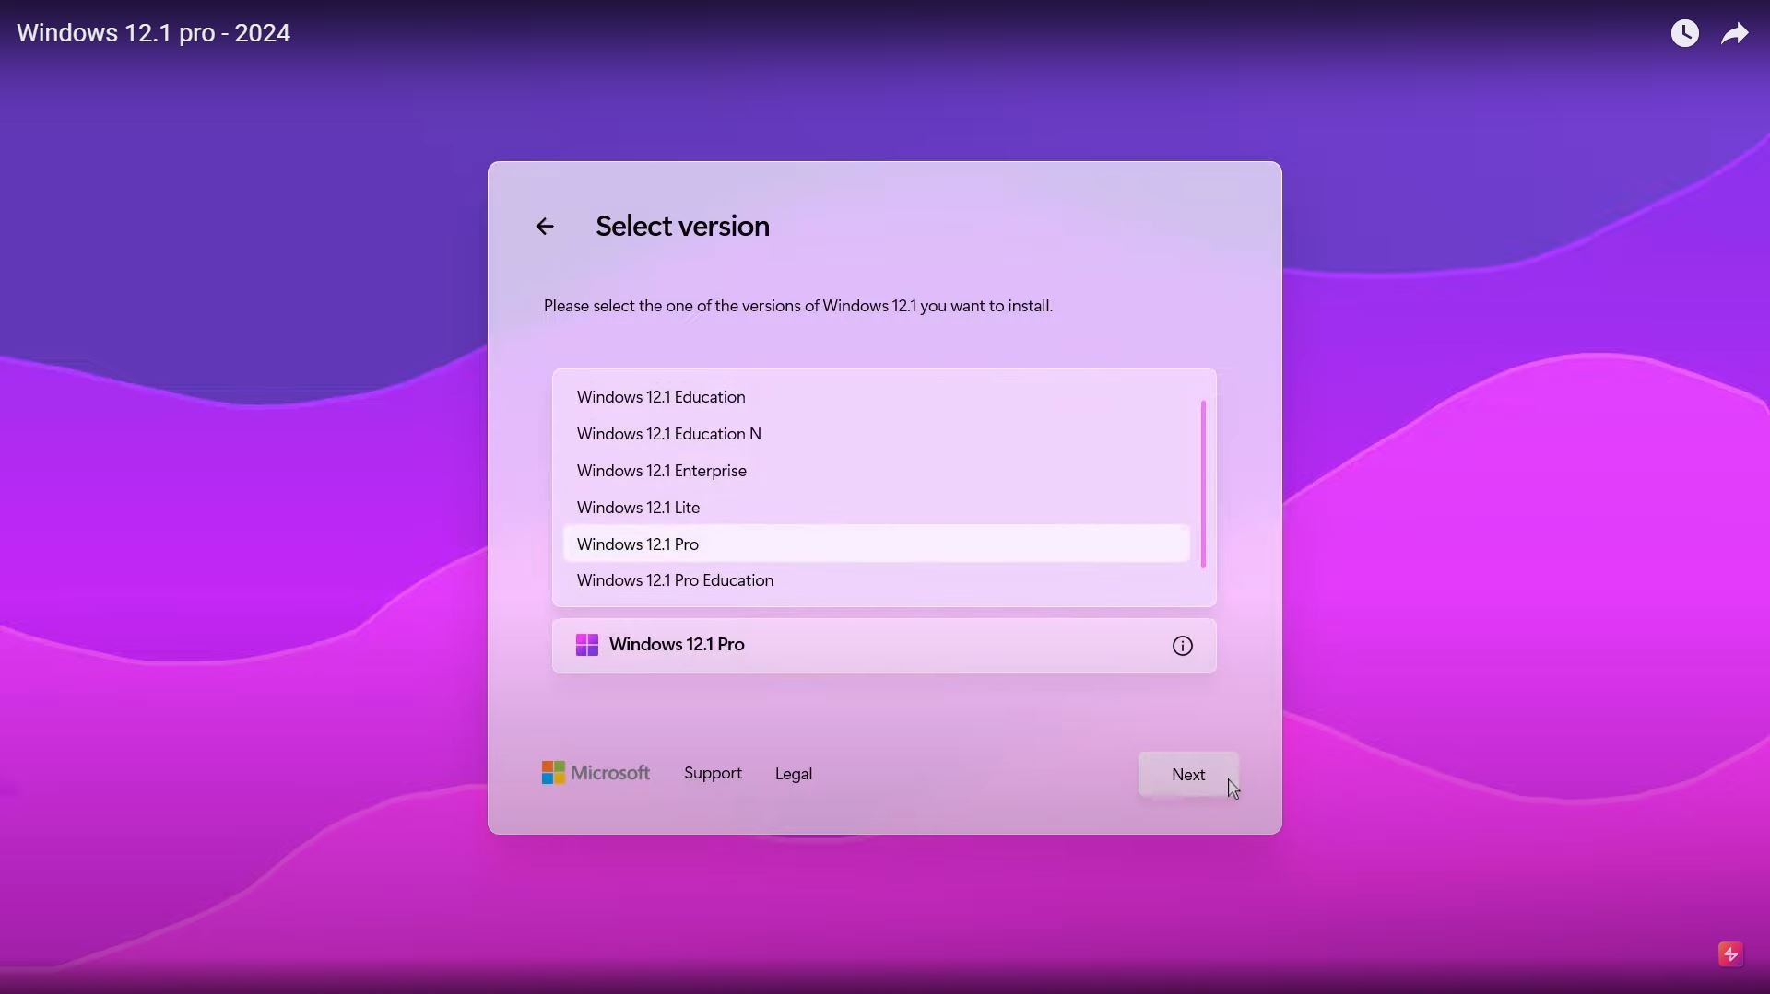The image size is (1770, 994).
Task: Select Windows 12.1 Pro Education from the list
Action: [675, 580]
